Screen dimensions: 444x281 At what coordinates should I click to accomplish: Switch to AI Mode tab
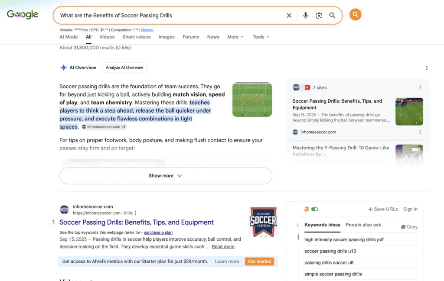[x=69, y=37]
